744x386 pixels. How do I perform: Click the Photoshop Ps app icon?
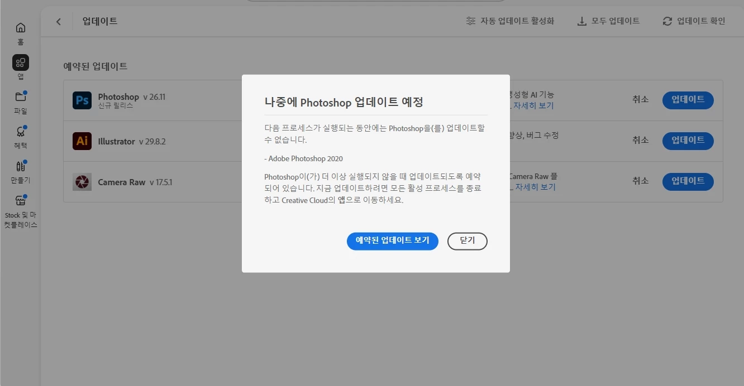(82, 100)
